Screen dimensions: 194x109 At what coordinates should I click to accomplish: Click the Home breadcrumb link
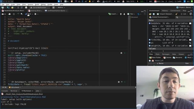(157, 61)
